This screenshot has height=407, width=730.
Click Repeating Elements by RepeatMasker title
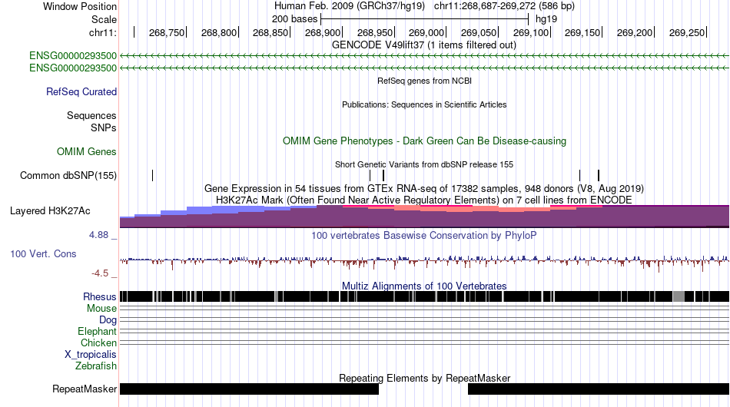click(425, 378)
